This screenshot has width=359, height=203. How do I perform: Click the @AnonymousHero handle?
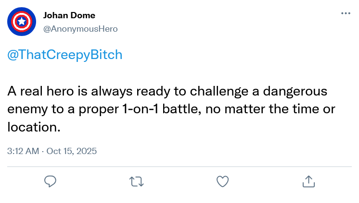click(x=80, y=29)
